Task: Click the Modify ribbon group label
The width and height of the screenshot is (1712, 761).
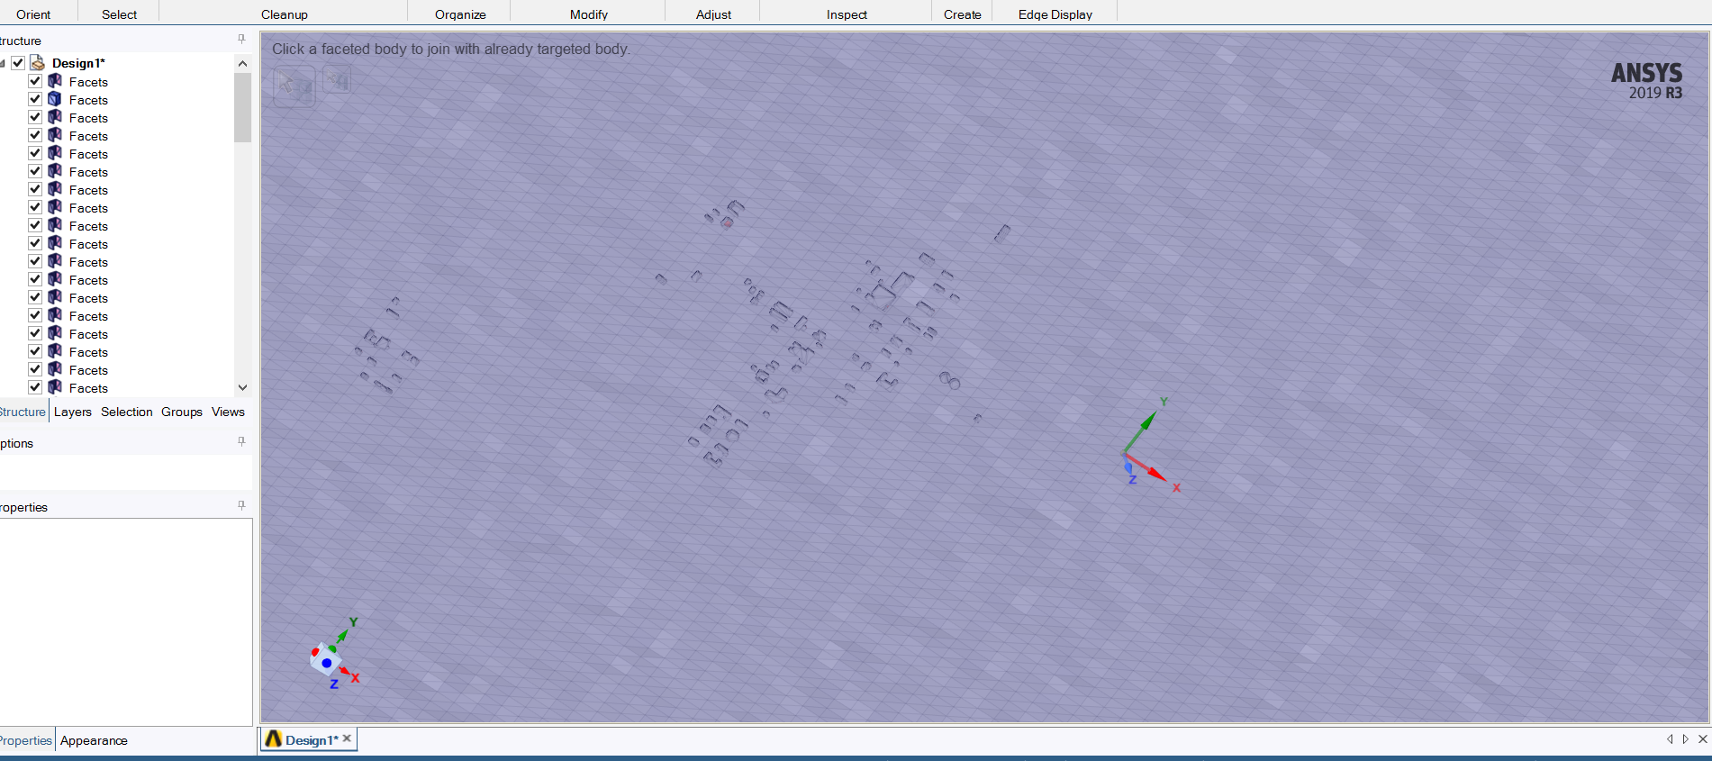Action: (589, 14)
